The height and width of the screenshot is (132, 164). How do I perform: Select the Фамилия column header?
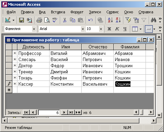(x=130, y=47)
